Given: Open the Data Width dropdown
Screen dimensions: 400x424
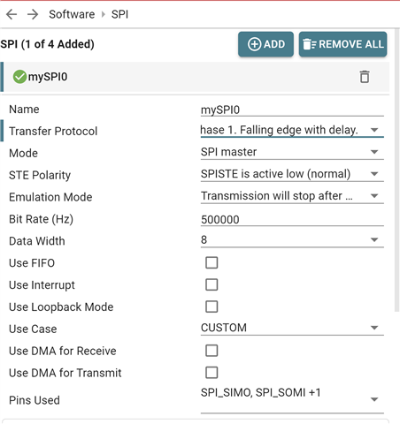Looking at the screenshot, I should coord(292,239).
